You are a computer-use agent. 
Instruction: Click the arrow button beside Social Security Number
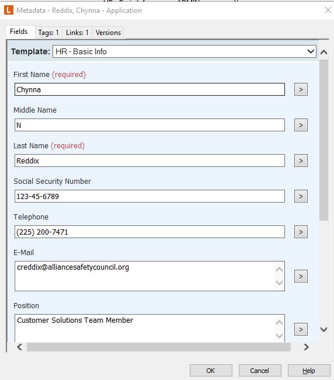[x=301, y=196]
